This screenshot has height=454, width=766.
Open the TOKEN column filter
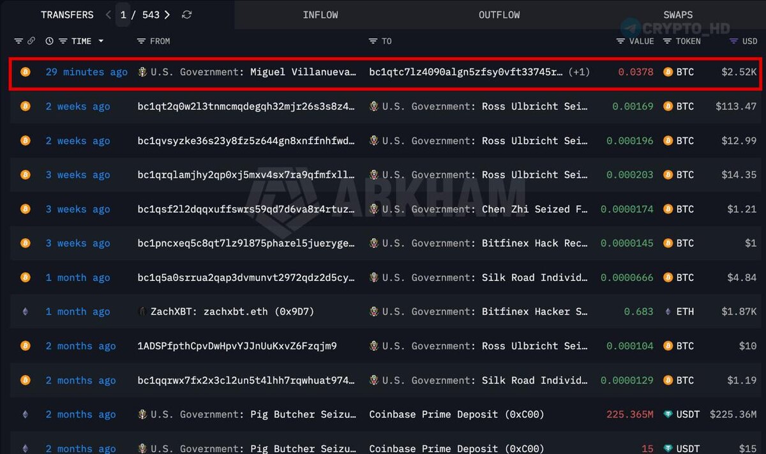667,41
